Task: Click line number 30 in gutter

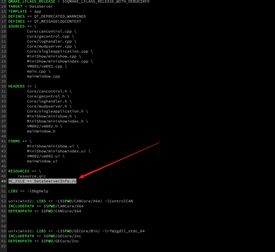Action: 4,86
